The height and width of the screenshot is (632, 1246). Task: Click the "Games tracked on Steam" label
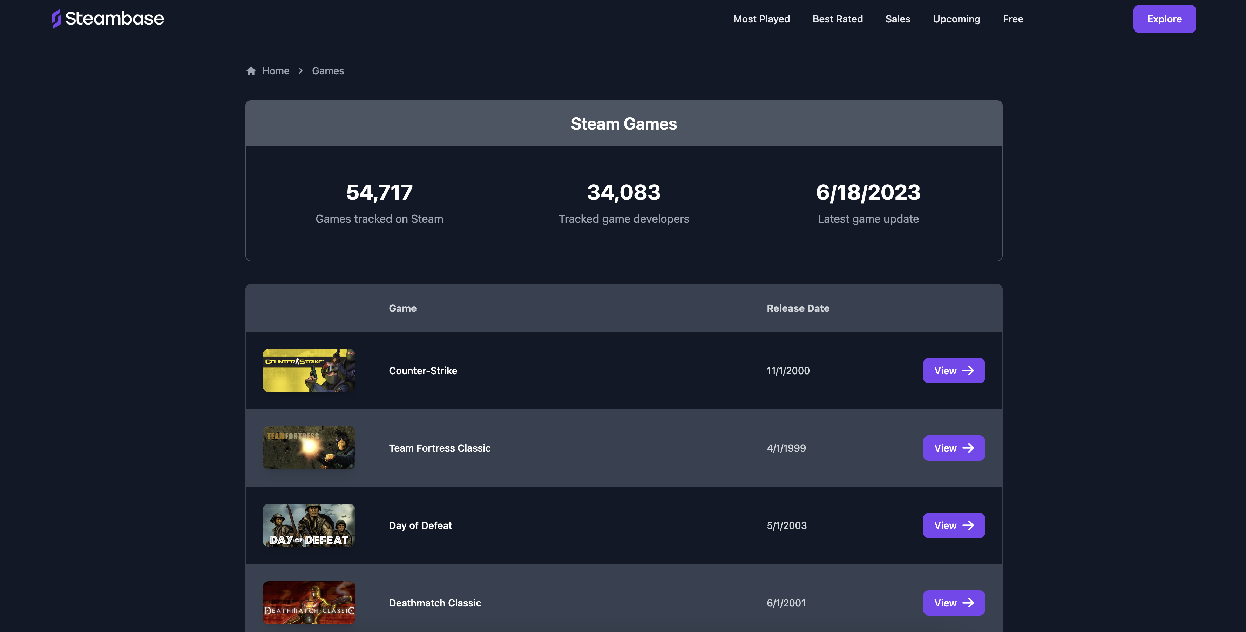pyautogui.click(x=379, y=219)
